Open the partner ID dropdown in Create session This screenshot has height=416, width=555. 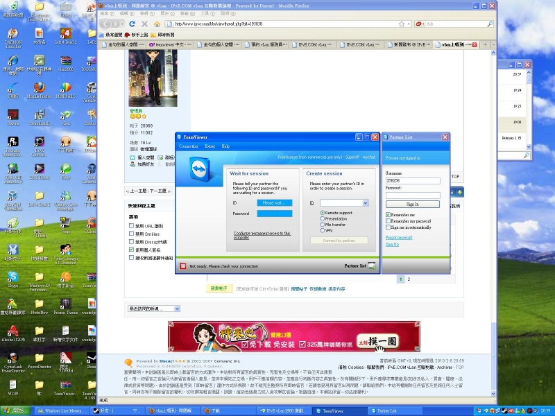(365, 203)
